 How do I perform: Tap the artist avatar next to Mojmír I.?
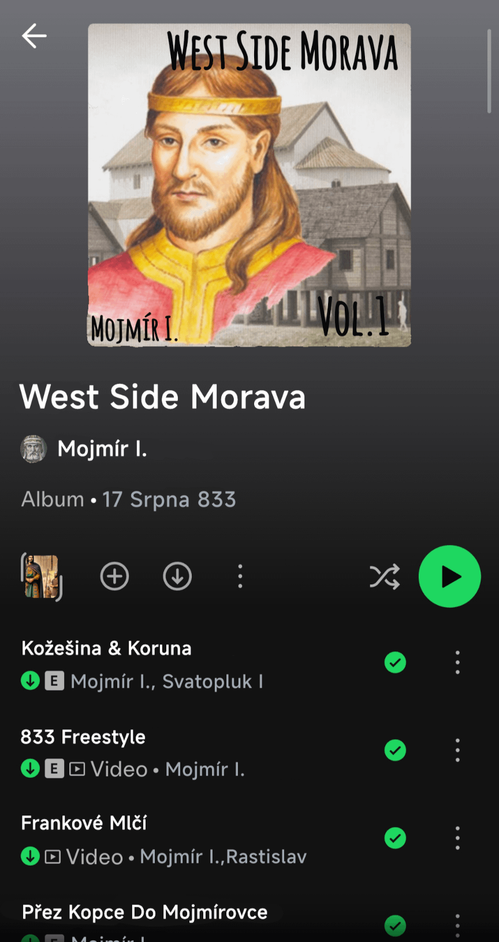click(33, 449)
